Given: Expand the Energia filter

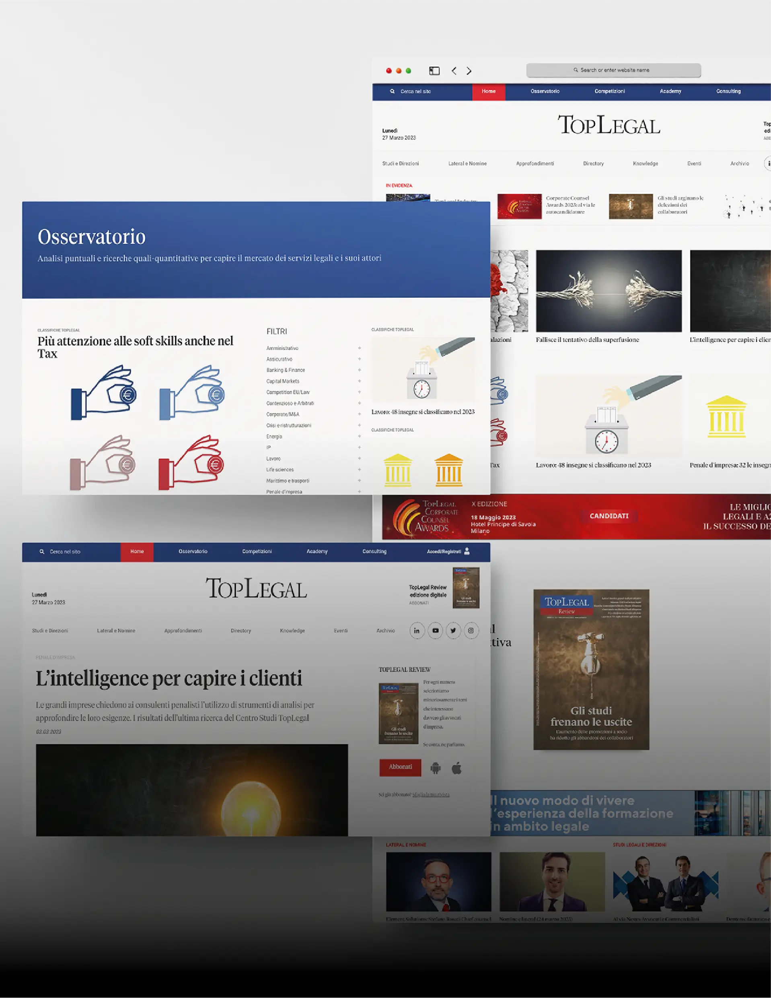Looking at the screenshot, I should click(x=360, y=436).
